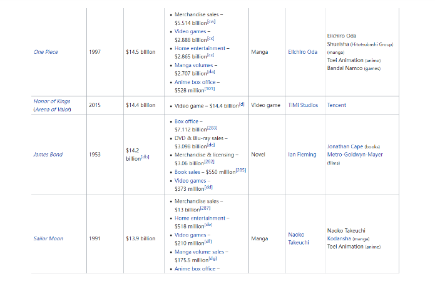Open the One Piece franchise link
Image resolution: width=435 pixels, height=281 pixels.
click(46, 52)
